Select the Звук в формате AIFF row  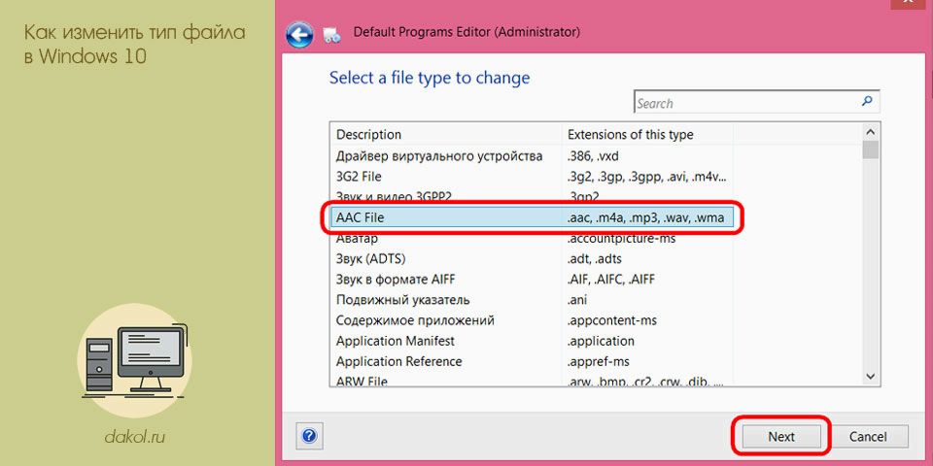[x=532, y=280]
